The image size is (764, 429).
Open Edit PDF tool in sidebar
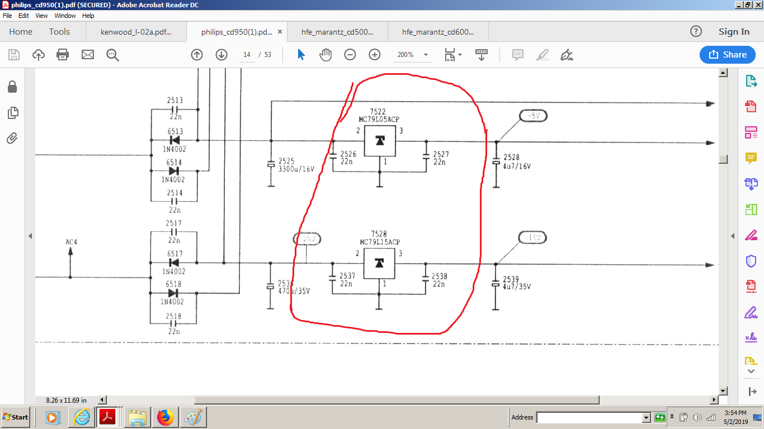(751, 132)
